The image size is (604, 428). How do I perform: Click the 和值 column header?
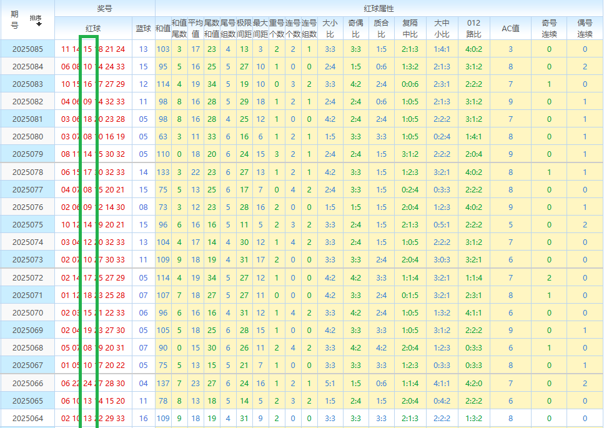click(x=163, y=29)
